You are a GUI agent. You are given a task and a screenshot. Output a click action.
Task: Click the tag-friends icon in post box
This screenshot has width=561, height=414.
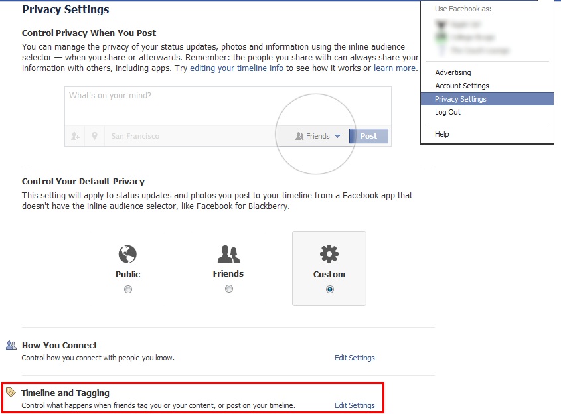(75, 136)
